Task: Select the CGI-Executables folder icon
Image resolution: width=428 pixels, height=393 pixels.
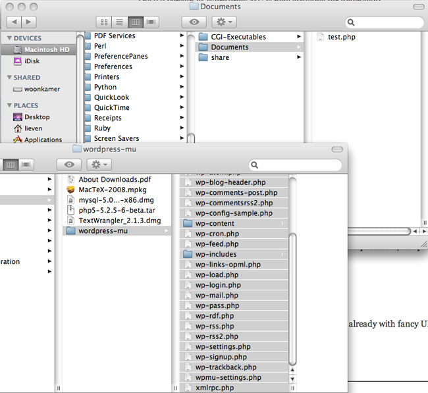Action: point(203,37)
